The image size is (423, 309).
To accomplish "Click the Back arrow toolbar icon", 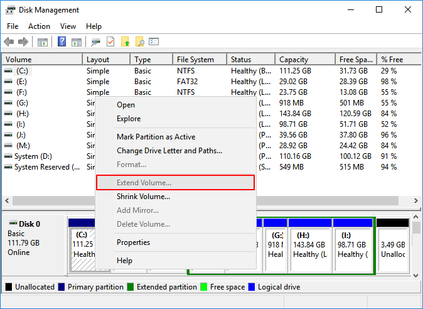I will [9, 42].
